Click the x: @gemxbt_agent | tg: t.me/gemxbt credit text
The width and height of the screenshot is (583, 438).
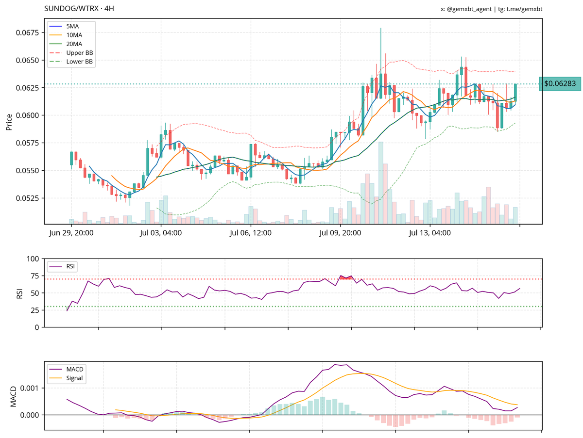[491, 9]
